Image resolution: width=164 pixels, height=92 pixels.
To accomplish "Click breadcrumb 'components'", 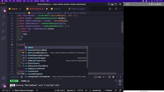I will tap(20, 13).
